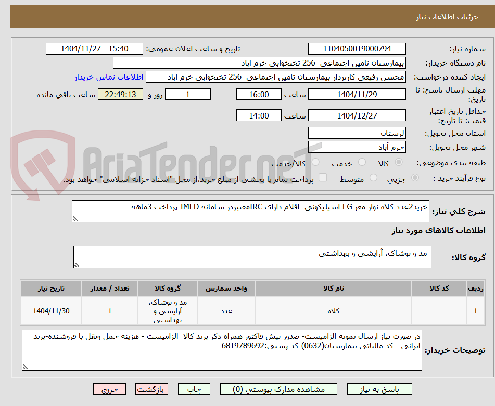Select the متوسط purchase type radio

(373, 178)
